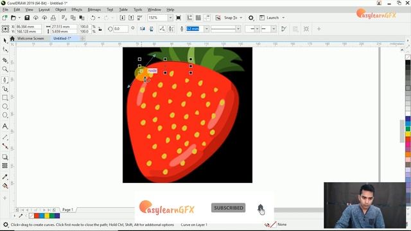Switch to the Welcome Screen tab
Viewport: 411px width, 231px height.
[30, 38]
